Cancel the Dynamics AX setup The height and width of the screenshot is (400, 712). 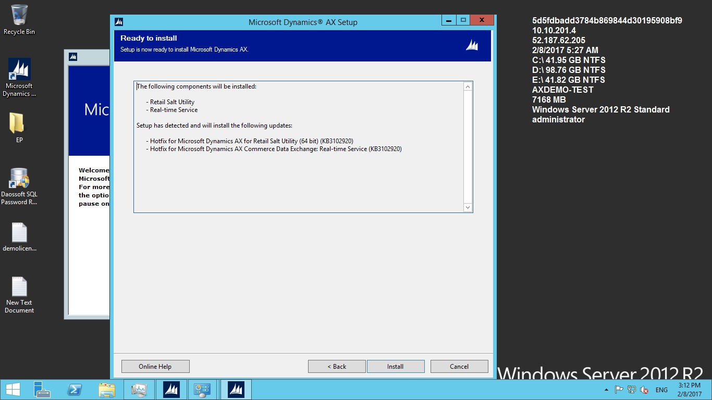(459, 366)
